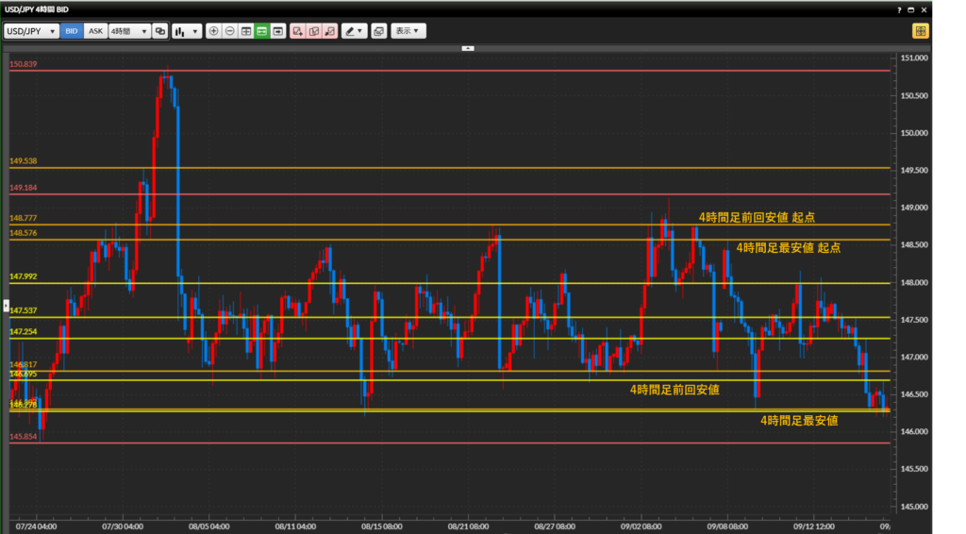Click the yellow crosshair grid icon
966x534 pixels.
(920, 31)
